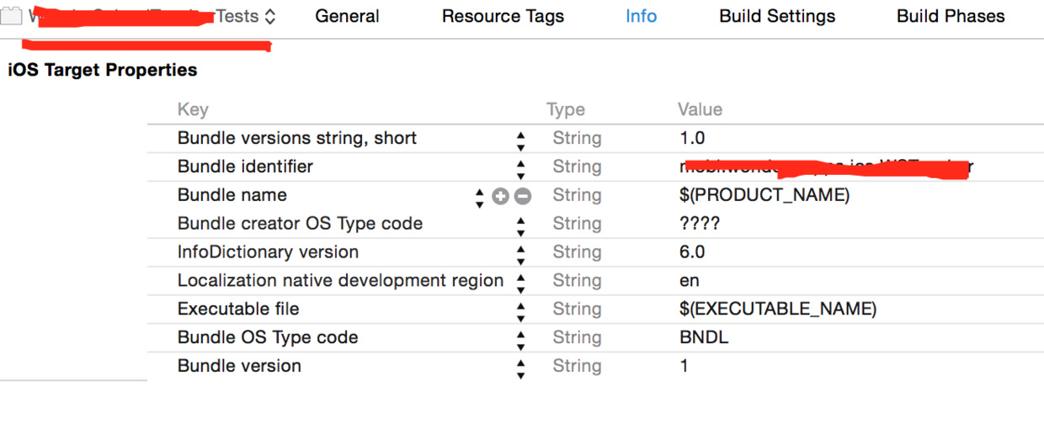Open type stepper for Localization native development region
Screen dimensions: 1044x424
521,282
